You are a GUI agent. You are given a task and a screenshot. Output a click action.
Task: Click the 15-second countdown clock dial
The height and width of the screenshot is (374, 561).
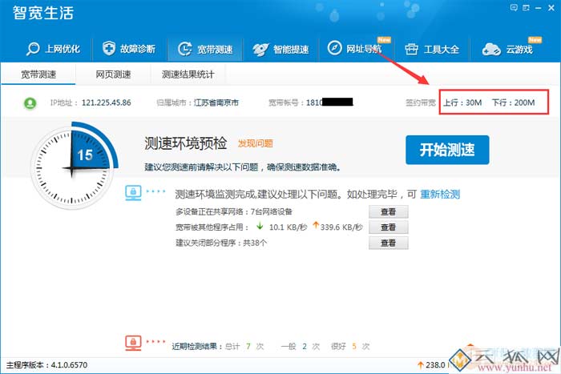74,166
